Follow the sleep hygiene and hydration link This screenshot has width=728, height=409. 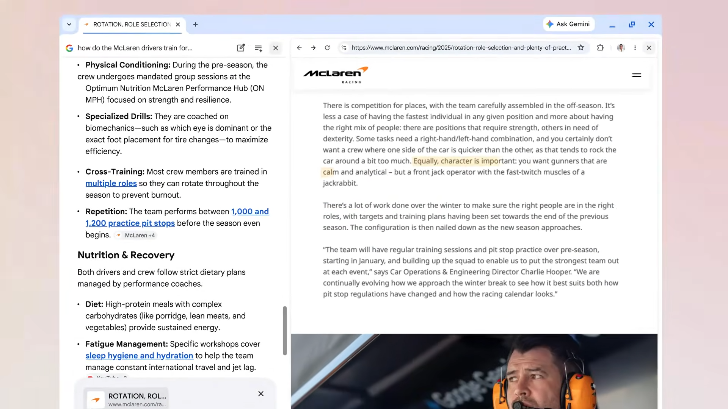[139, 356]
